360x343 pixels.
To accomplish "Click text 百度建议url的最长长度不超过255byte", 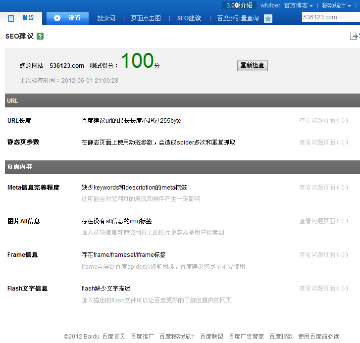I will click(x=131, y=120).
